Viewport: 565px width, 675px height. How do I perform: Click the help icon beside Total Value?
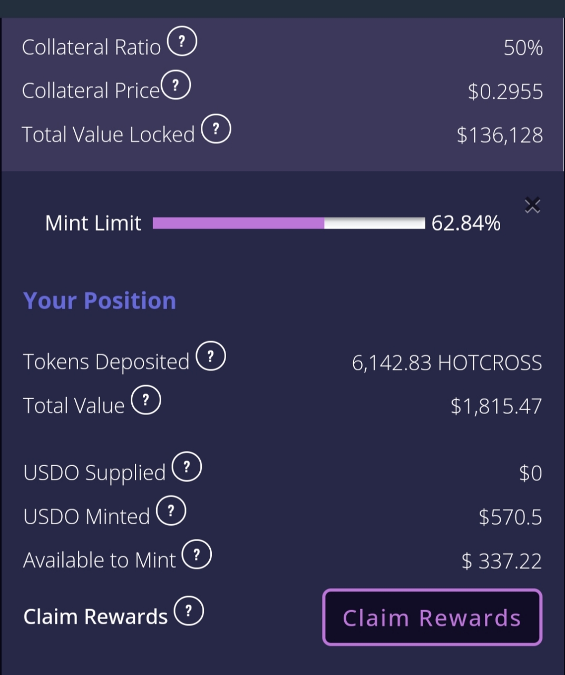145,400
